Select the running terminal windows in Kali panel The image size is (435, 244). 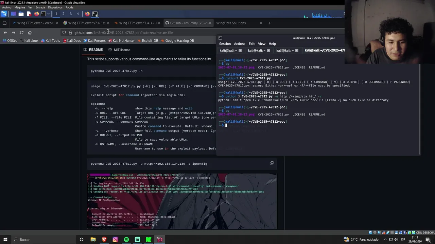(x=95, y=14)
